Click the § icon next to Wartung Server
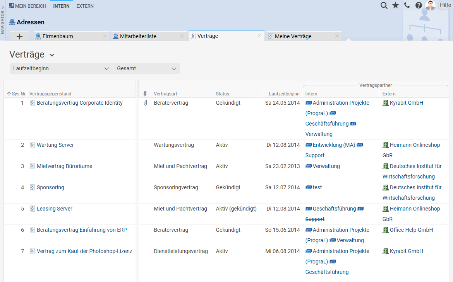 coord(31,145)
